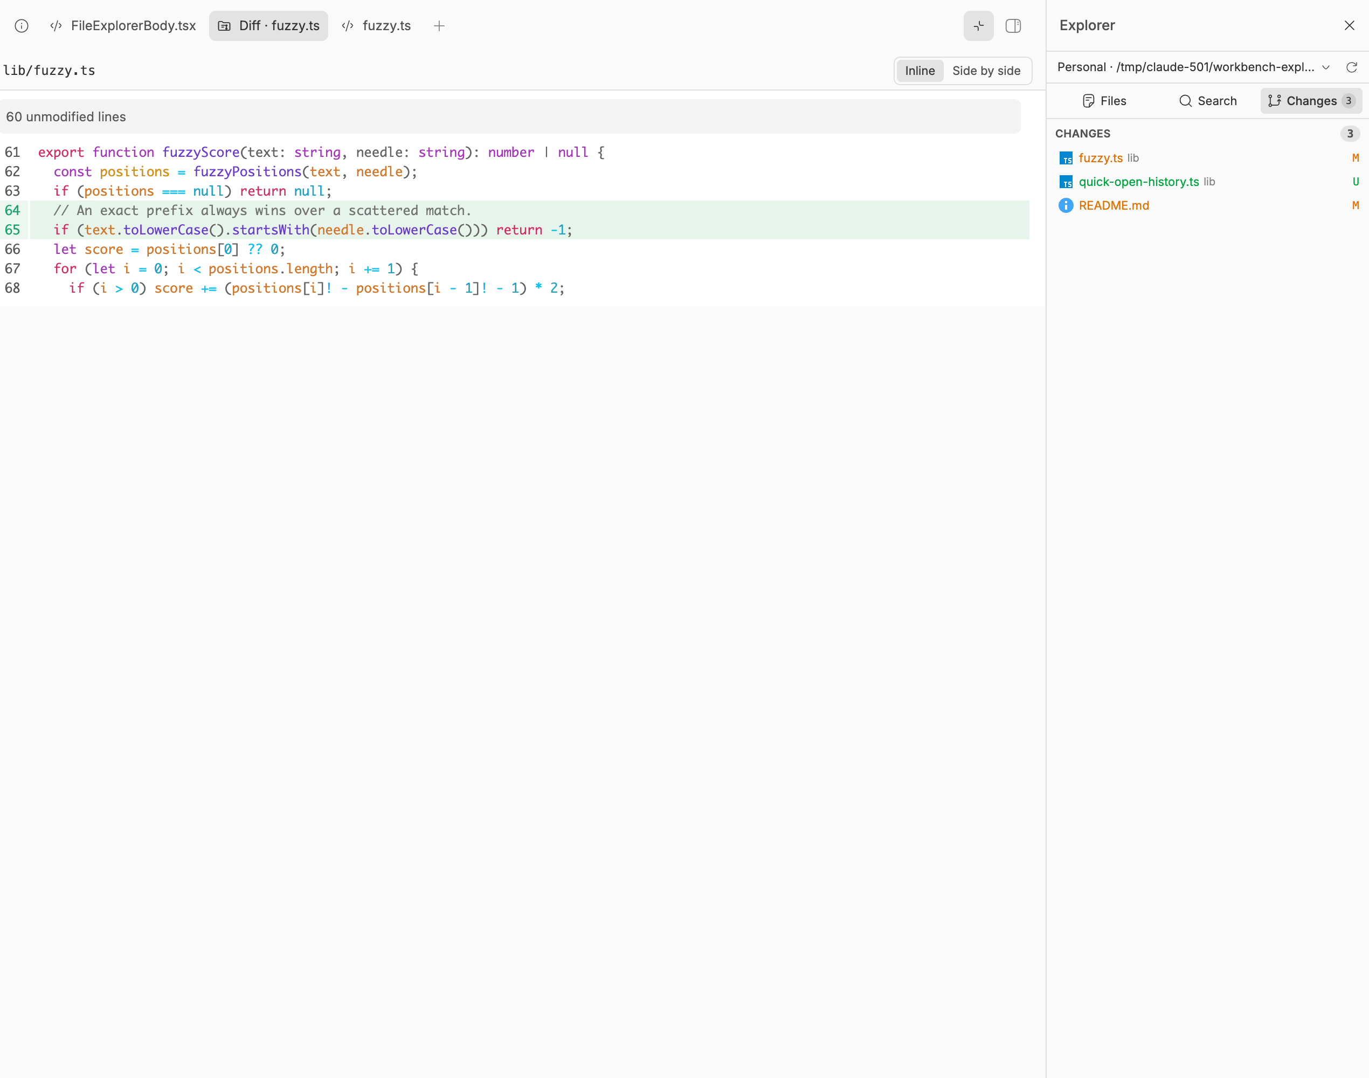Screen dimensions: 1369x1078
Task: Toggle the right sidebar panel icon
Action: pyautogui.click(x=1013, y=26)
